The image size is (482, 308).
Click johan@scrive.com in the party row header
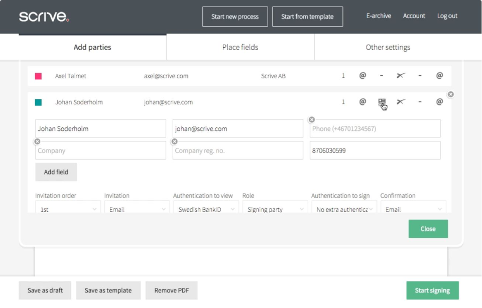click(169, 102)
